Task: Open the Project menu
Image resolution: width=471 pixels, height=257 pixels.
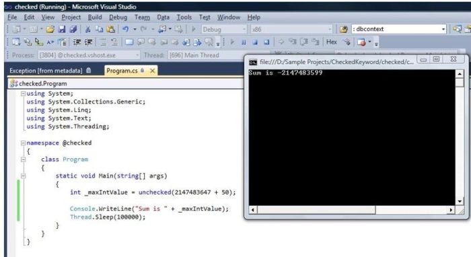Action: tap(71, 17)
